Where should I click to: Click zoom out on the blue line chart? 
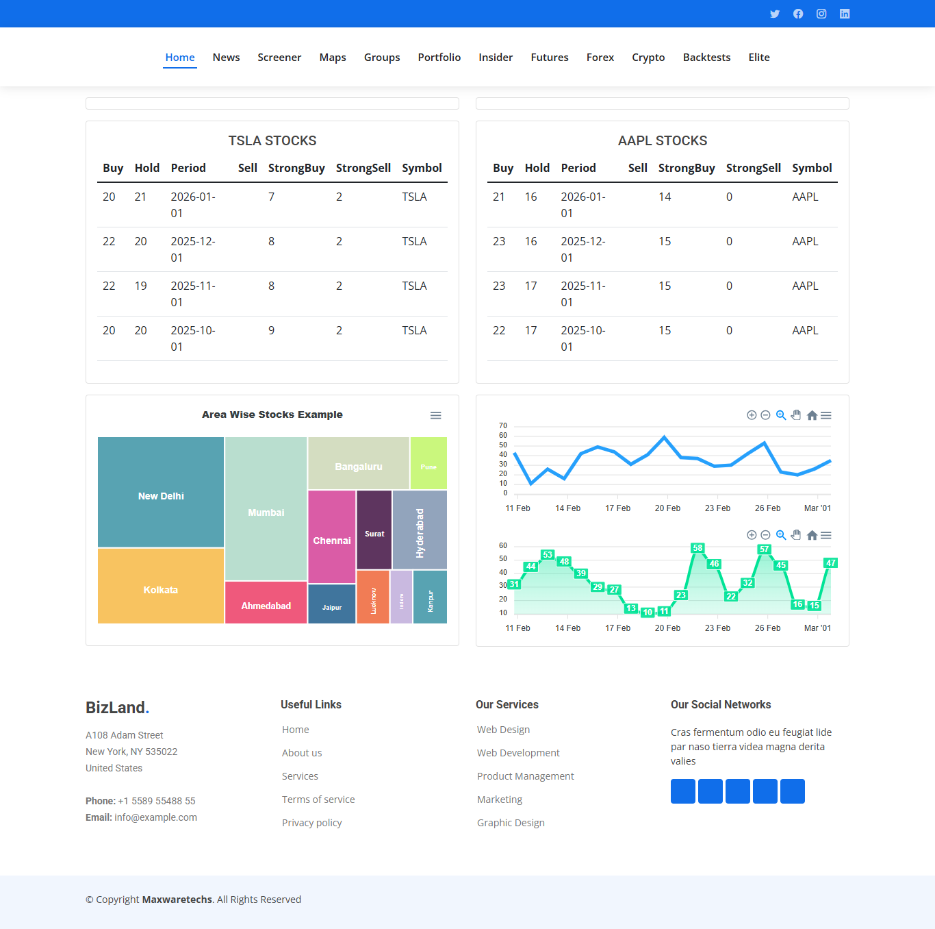(765, 415)
